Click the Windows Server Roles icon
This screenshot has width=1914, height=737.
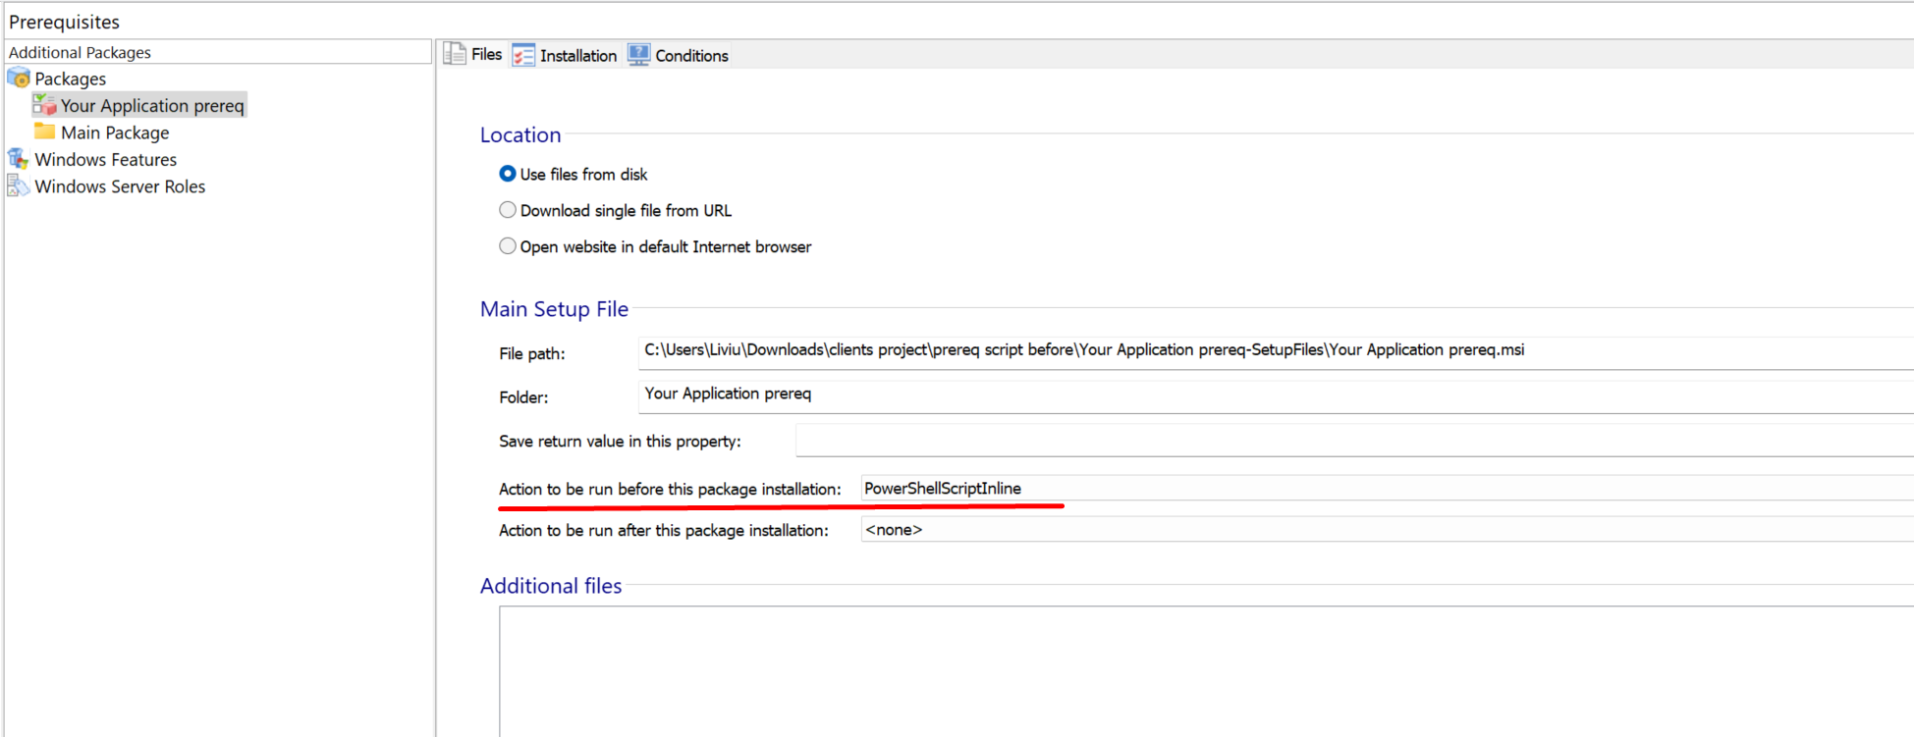pos(19,185)
